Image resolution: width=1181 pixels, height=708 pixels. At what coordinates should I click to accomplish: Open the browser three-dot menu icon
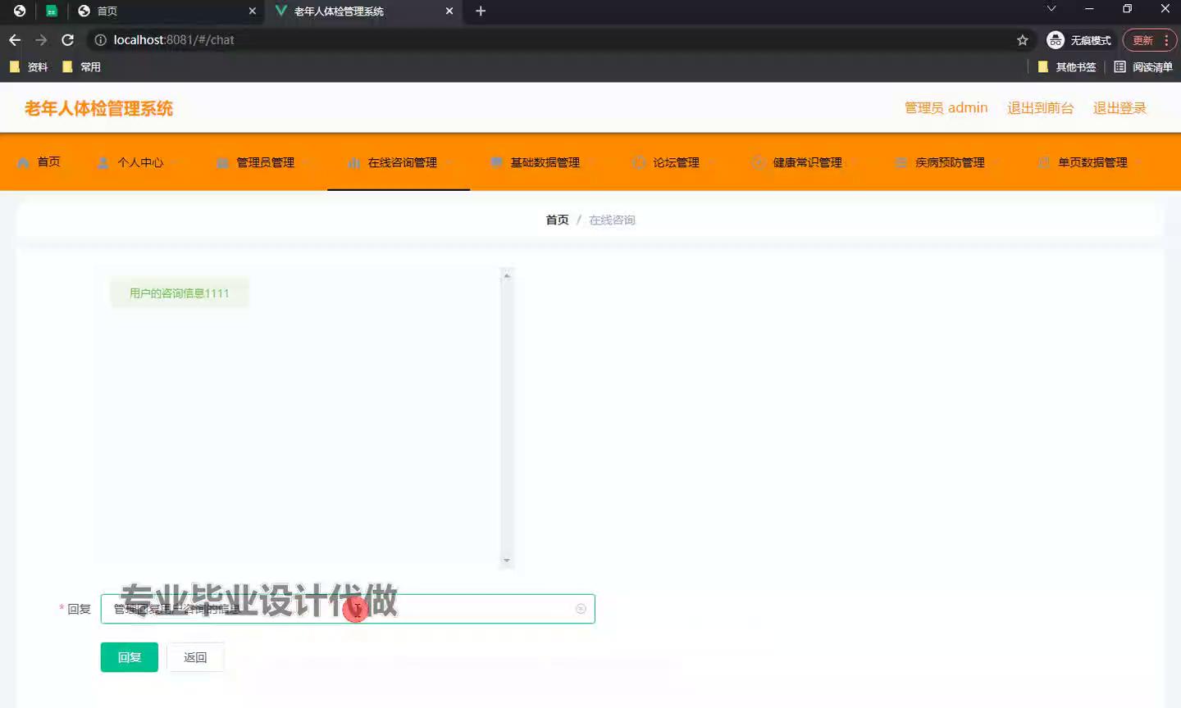coord(1166,40)
